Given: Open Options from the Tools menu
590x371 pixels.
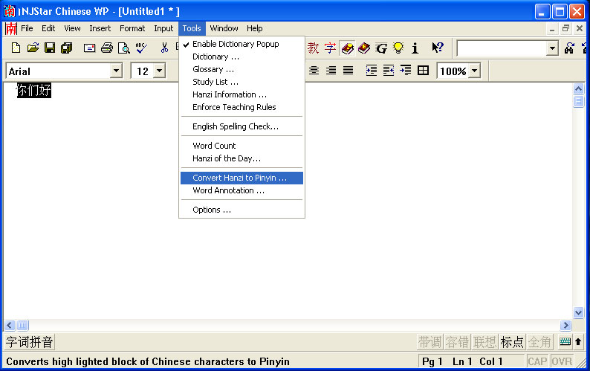Looking at the screenshot, I should (241, 210).
